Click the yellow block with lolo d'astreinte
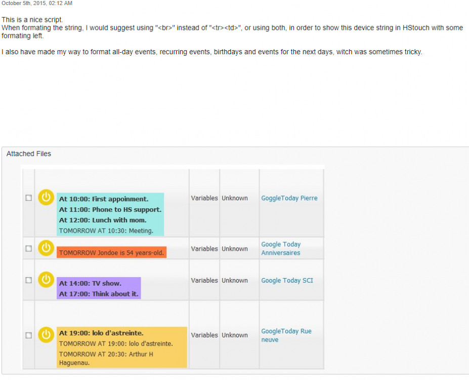This screenshot has width=469, height=380. coord(121,347)
